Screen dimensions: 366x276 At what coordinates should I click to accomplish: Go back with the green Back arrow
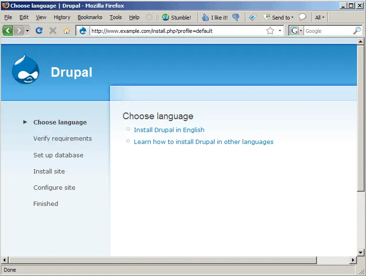(x=8, y=31)
